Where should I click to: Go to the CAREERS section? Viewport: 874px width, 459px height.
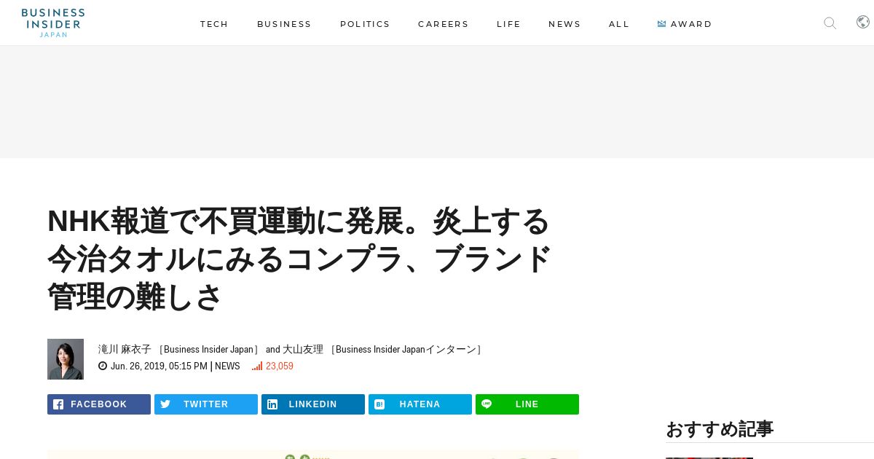click(x=444, y=24)
